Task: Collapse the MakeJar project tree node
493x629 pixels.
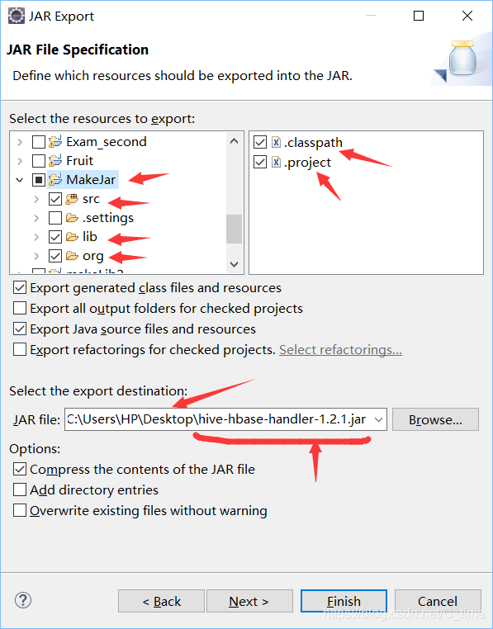Action: [x=20, y=180]
